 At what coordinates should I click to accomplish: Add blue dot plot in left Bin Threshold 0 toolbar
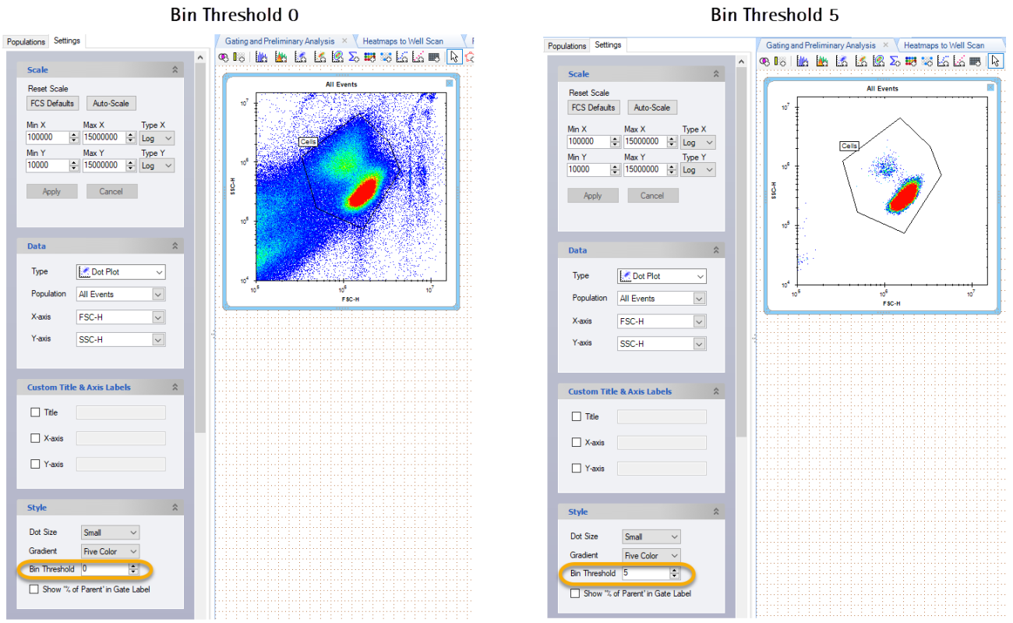(x=300, y=57)
